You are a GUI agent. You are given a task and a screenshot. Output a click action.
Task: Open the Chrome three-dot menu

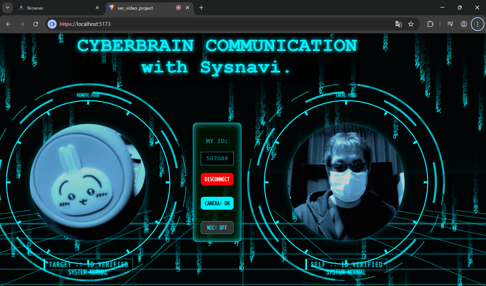(x=477, y=24)
